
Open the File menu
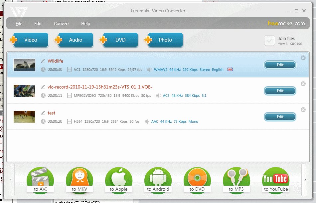[19, 23]
